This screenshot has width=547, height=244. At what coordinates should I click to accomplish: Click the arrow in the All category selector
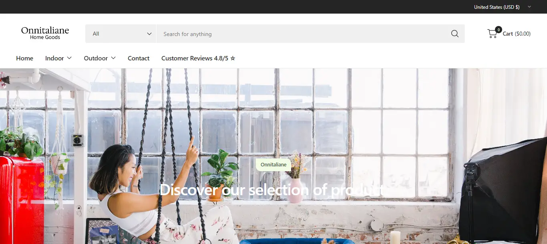pos(149,34)
